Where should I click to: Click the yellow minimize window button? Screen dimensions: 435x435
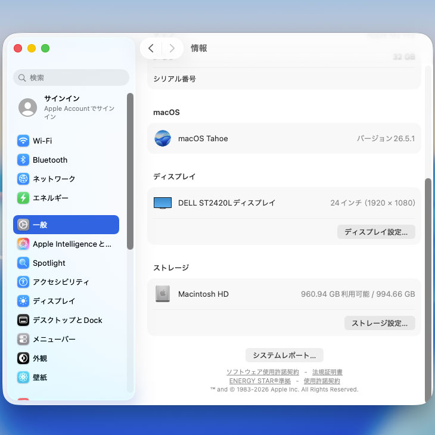(x=32, y=48)
